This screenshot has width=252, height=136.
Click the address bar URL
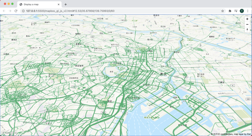click(x=70, y=11)
